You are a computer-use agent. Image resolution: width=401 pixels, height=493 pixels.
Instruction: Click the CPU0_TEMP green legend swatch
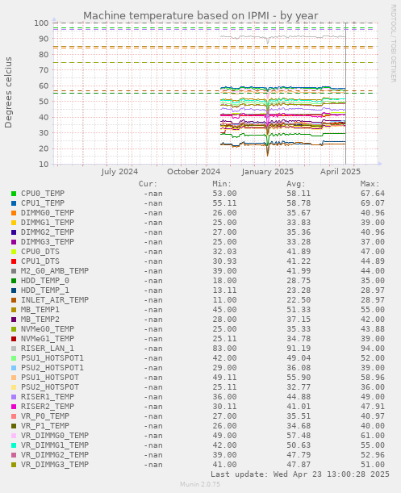(x=14, y=194)
